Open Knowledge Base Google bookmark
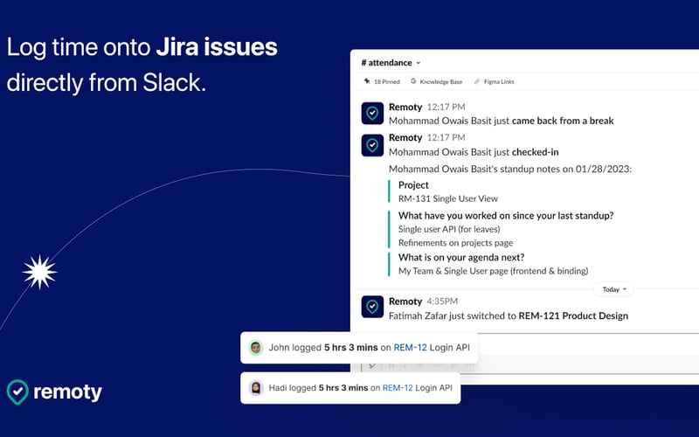This screenshot has width=699, height=437. pyautogui.click(x=436, y=81)
